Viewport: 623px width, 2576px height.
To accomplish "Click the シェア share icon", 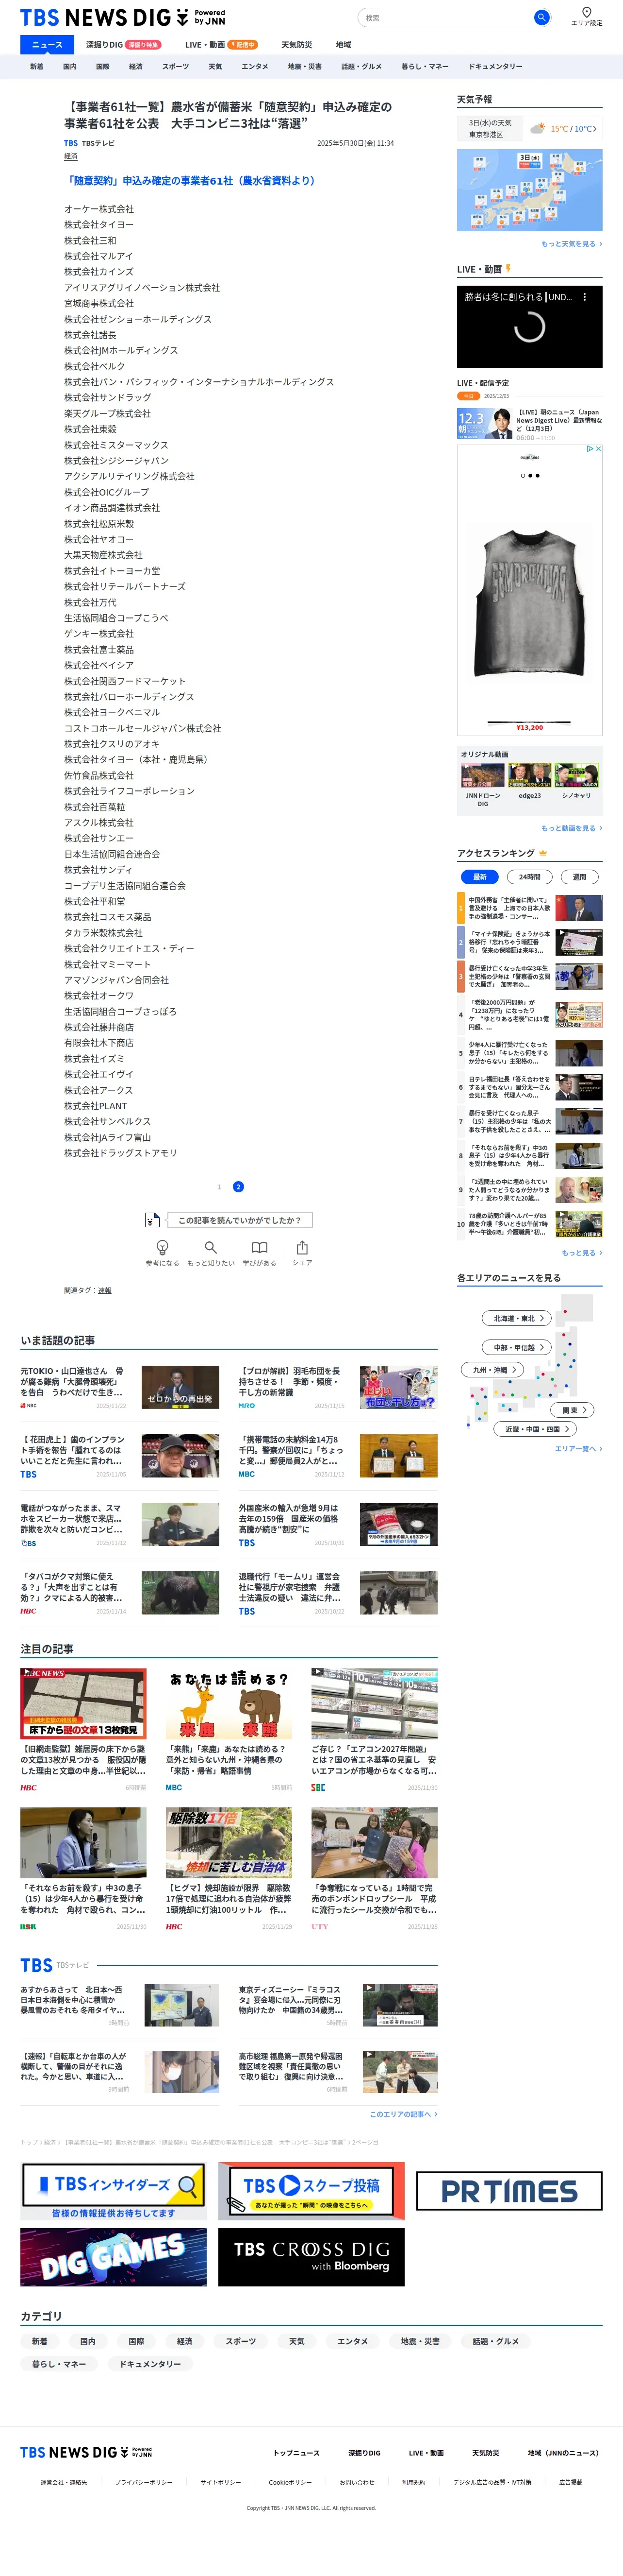I will 301,1247.
